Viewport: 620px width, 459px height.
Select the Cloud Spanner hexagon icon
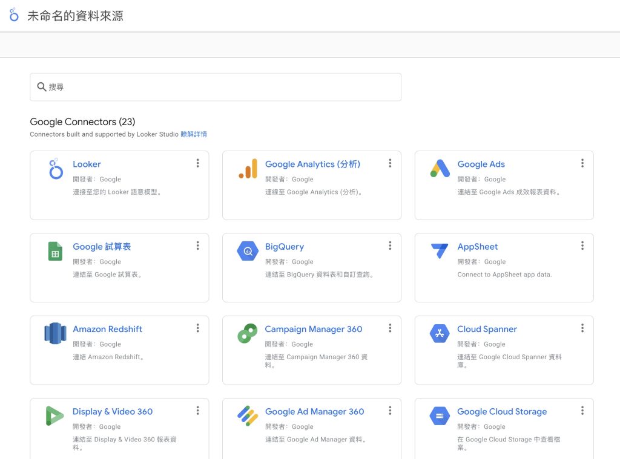[440, 333]
